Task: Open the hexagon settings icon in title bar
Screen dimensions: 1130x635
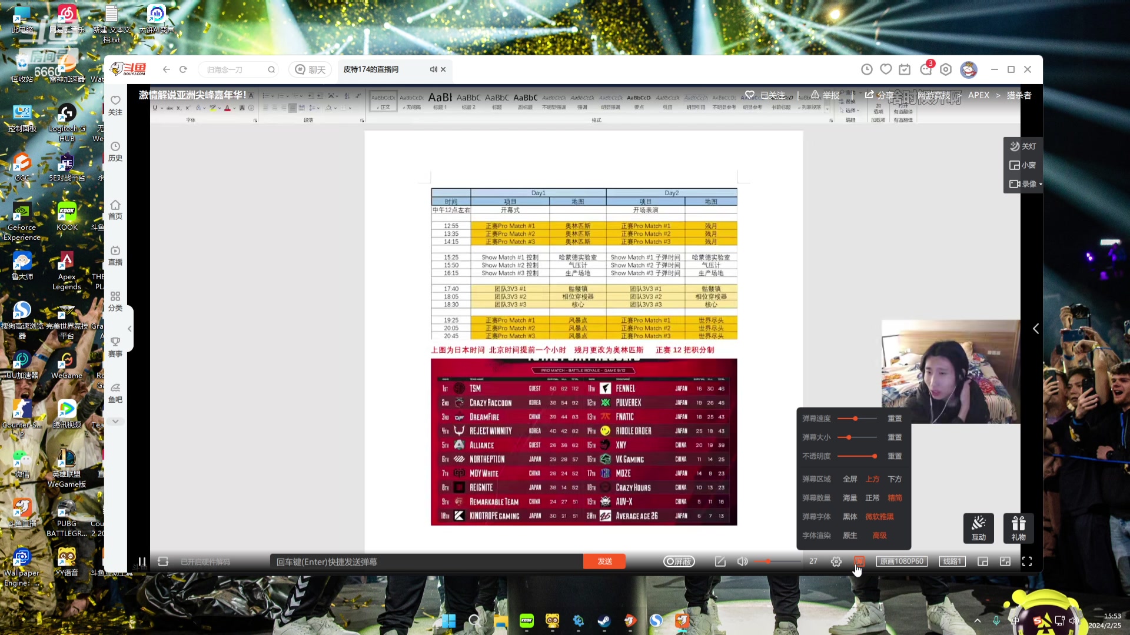Action: 946,69
